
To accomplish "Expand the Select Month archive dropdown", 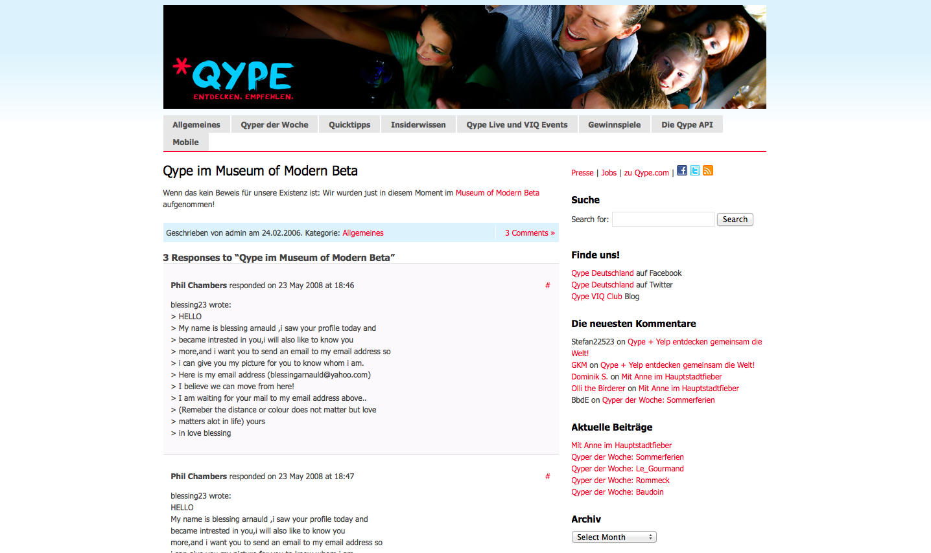I will [x=613, y=537].
